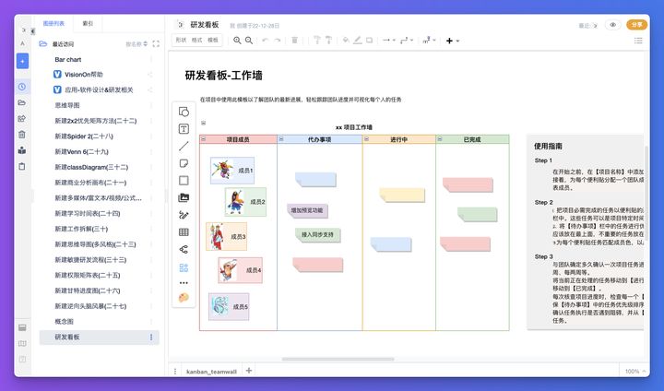Viewport: 664px width, 391px height.
Task: Open the shared items icon in the left rail
Action: click(x=22, y=119)
